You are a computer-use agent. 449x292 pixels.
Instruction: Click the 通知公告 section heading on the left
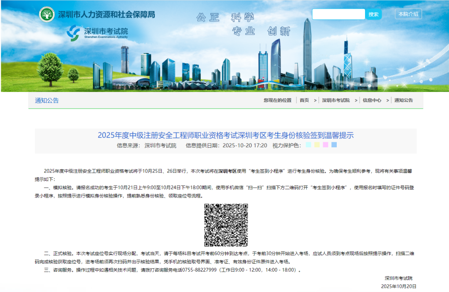pyautogui.click(x=47, y=100)
